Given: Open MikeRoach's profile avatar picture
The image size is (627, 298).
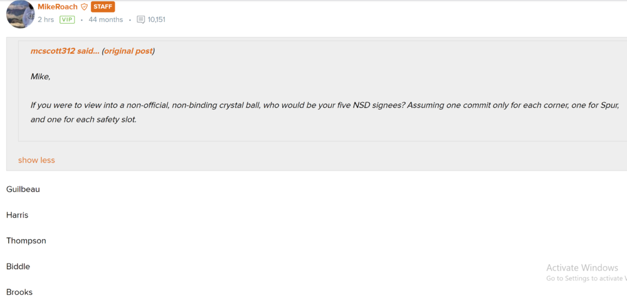Looking at the screenshot, I should click(x=20, y=14).
